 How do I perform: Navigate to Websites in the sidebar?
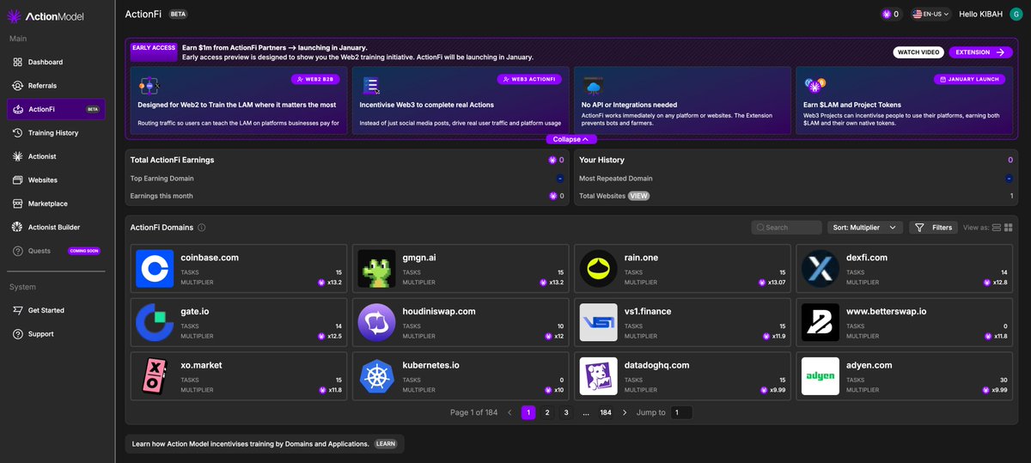(x=56, y=180)
